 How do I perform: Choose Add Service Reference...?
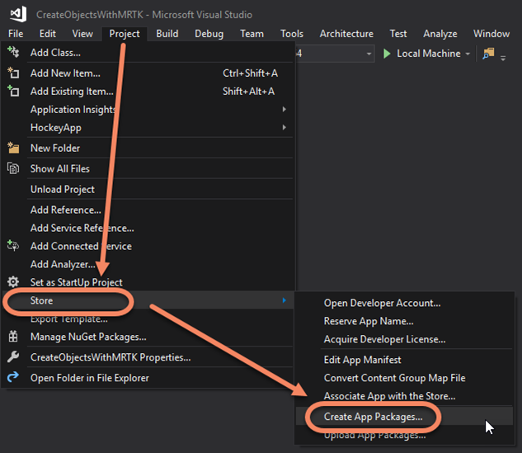click(x=148, y=228)
